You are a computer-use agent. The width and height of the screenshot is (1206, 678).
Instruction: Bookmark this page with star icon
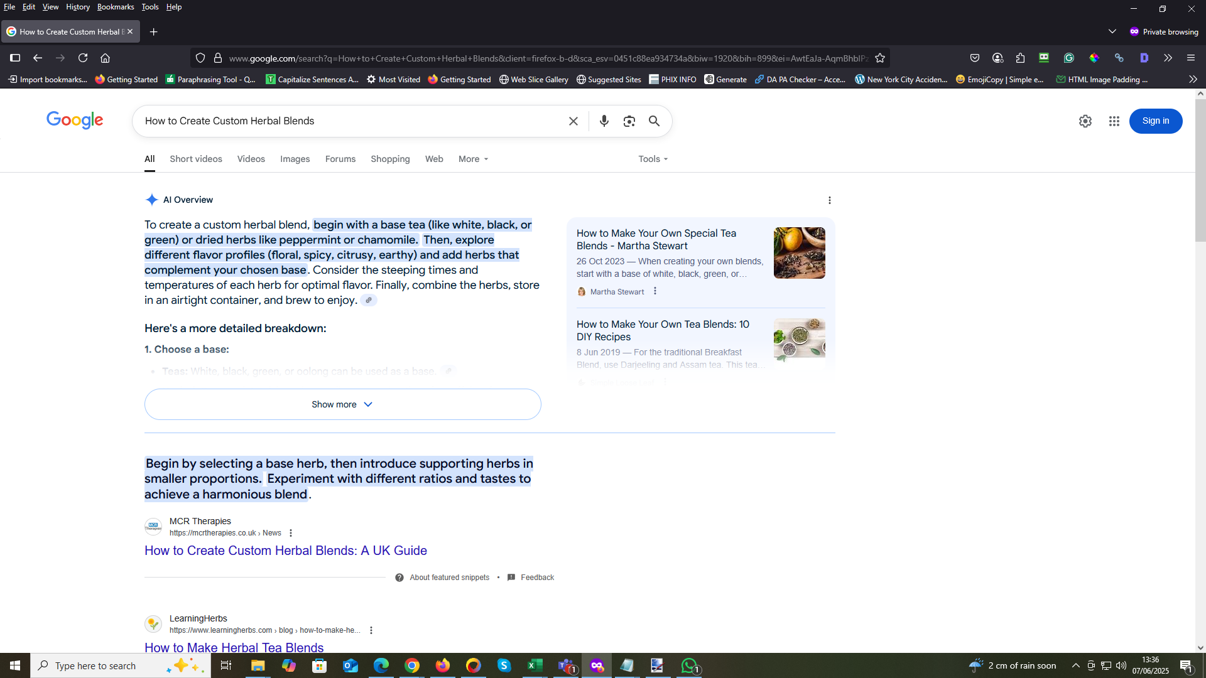click(x=879, y=58)
